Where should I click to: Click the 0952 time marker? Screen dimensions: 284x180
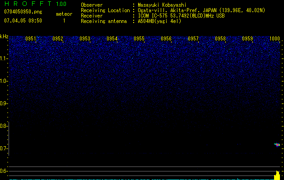pos(58,39)
